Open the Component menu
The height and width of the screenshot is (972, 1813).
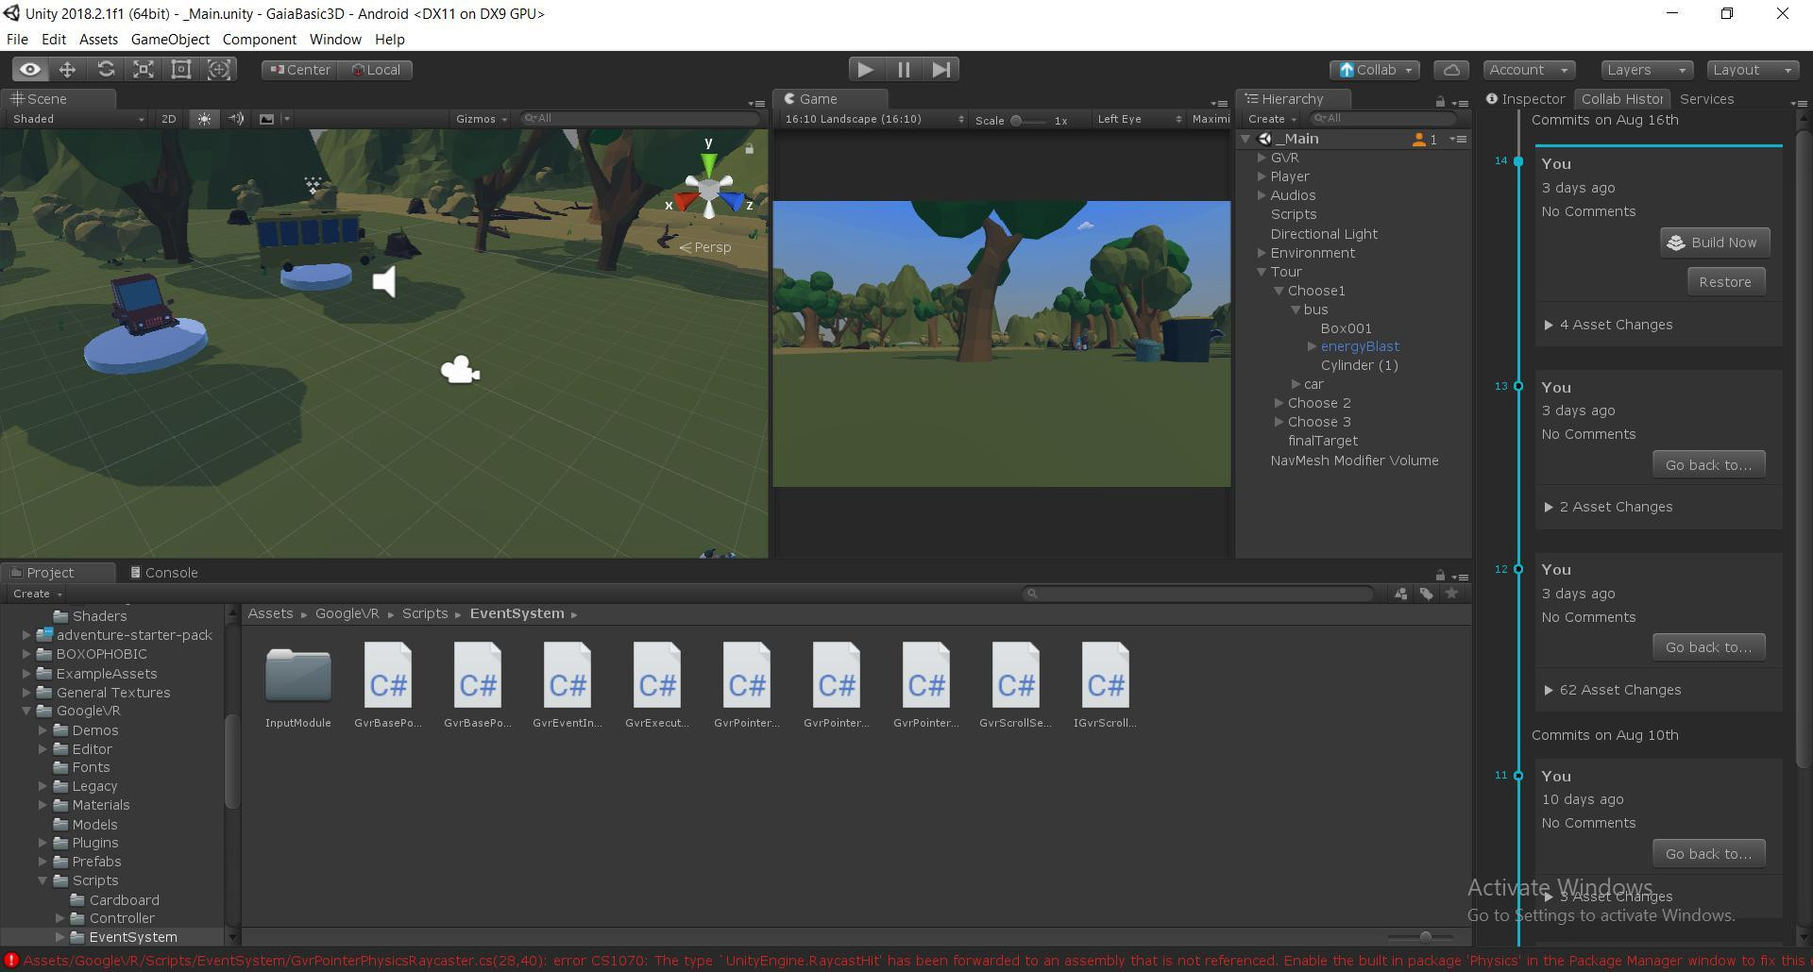point(260,40)
